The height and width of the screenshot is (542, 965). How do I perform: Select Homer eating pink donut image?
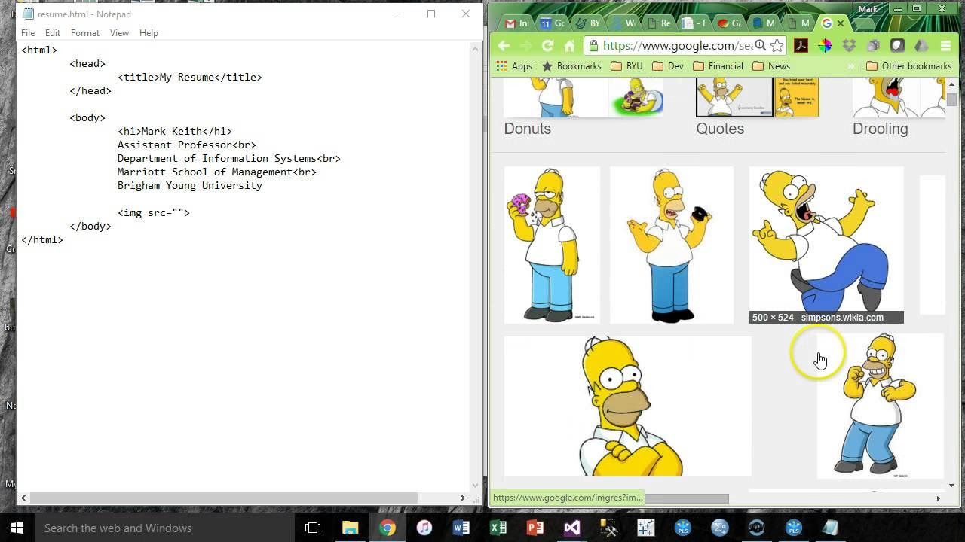[x=552, y=245]
